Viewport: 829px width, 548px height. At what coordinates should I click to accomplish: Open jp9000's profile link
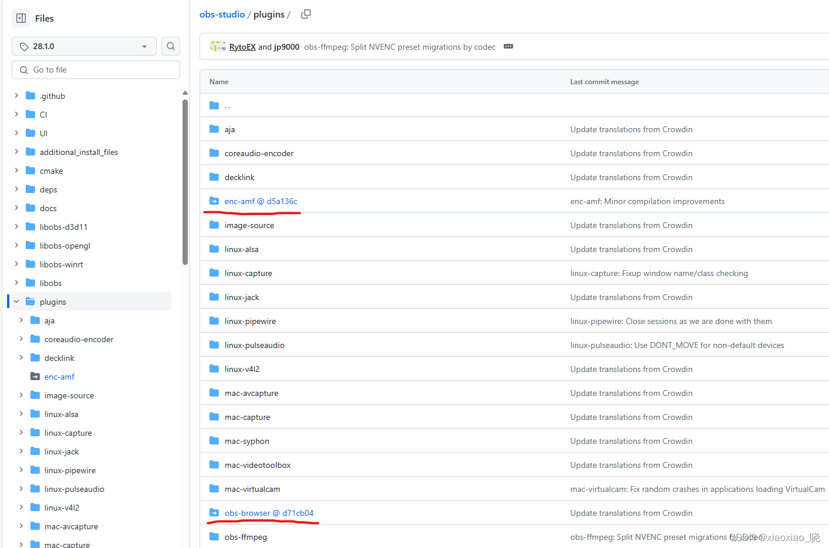coord(287,47)
